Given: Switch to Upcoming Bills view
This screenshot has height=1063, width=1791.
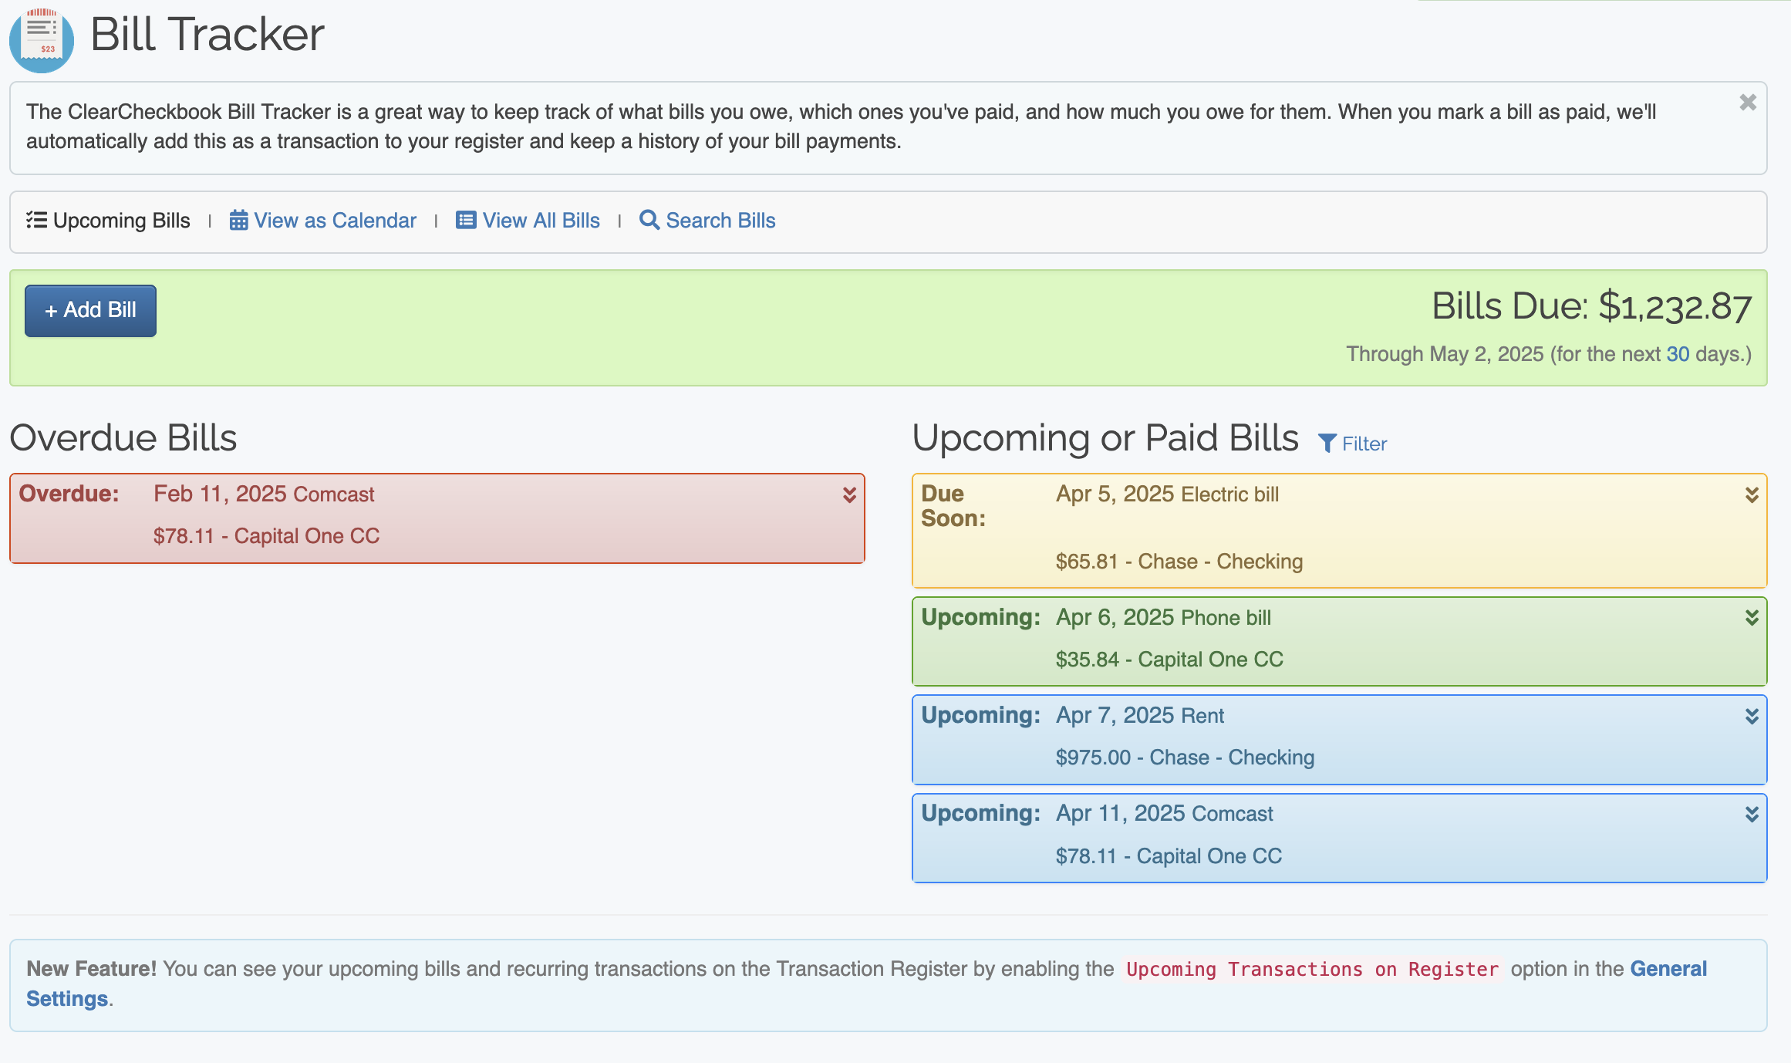Looking at the screenshot, I should (121, 221).
